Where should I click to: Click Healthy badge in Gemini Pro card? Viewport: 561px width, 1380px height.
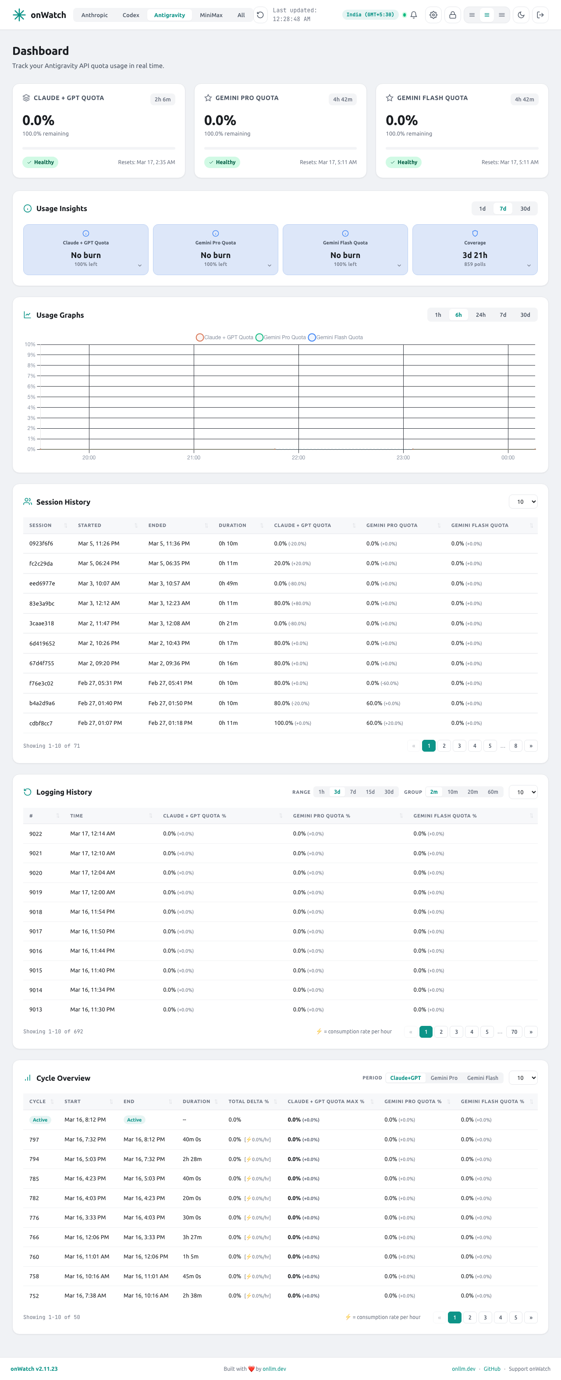222,162
